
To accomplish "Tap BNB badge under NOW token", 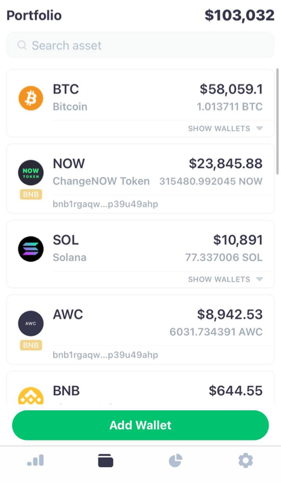I will point(31,195).
